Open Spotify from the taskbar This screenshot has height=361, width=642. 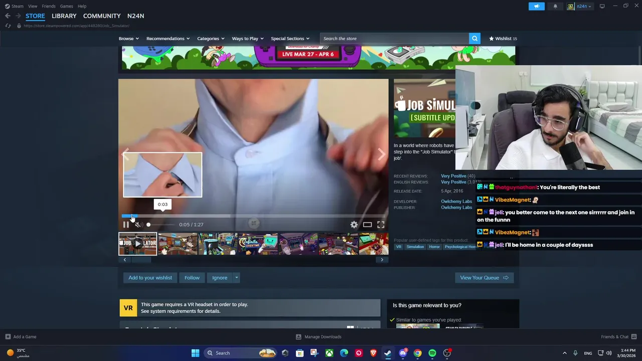tap(432, 353)
